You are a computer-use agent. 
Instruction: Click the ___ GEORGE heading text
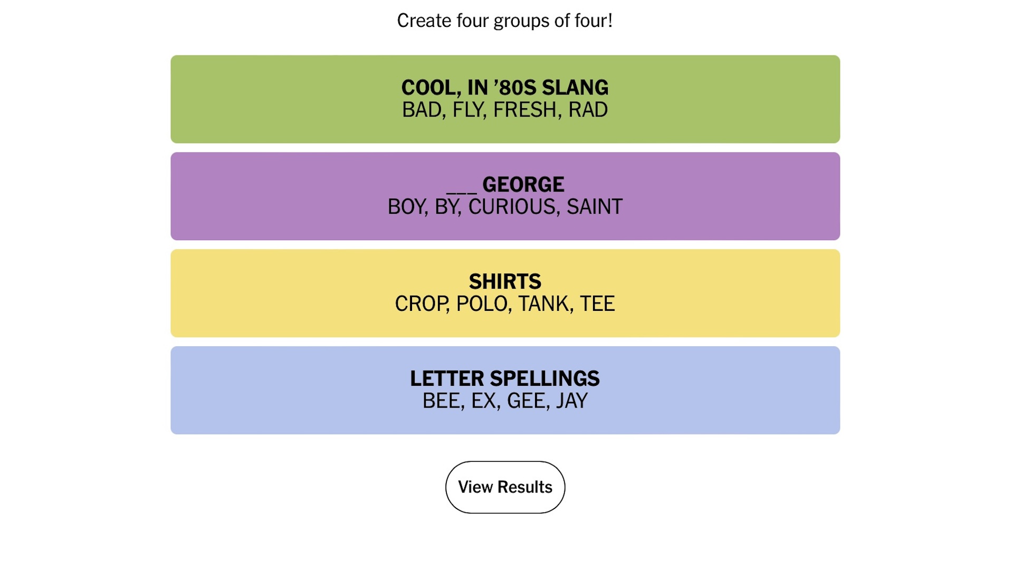[x=505, y=184]
